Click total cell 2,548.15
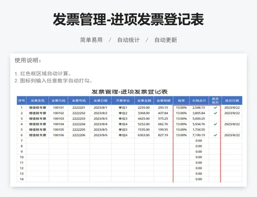The width and height of the screenshot is (257, 197). pyautogui.click(x=199, y=108)
